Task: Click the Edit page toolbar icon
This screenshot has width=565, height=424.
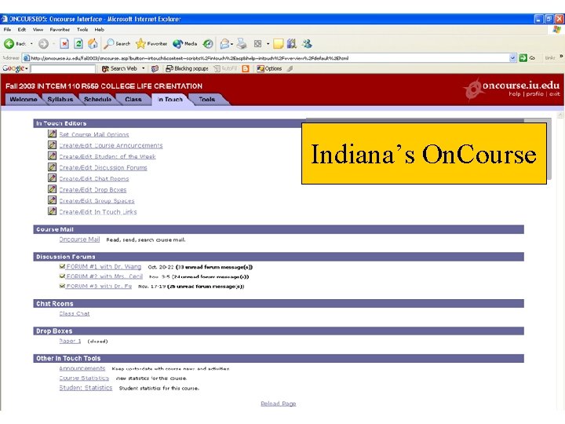Action: point(257,44)
